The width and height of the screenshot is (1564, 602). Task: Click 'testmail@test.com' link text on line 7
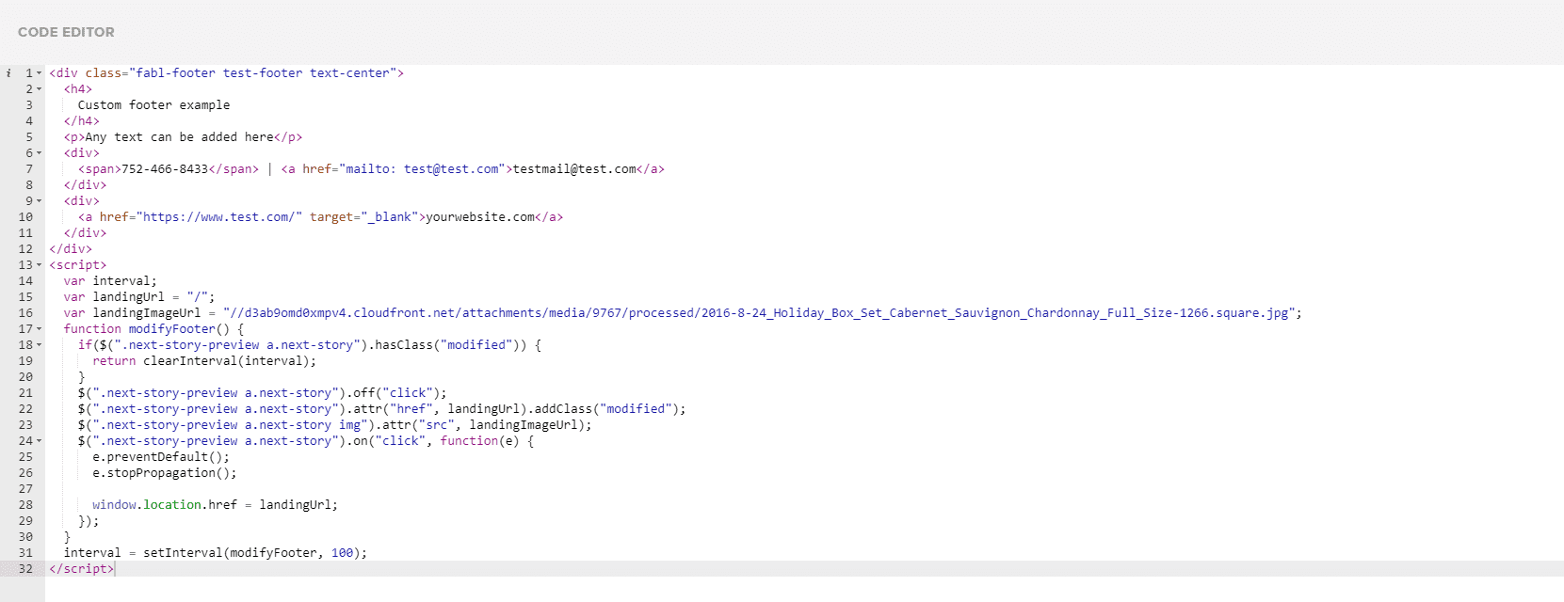[x=574, y=169]
